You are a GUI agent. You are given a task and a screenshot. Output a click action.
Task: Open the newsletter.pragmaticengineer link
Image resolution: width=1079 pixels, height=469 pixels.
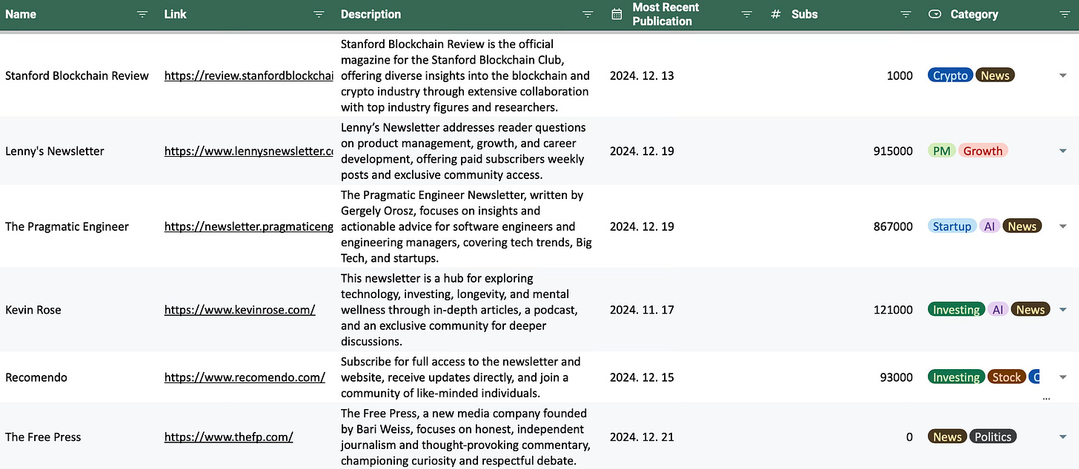(249, 226)
